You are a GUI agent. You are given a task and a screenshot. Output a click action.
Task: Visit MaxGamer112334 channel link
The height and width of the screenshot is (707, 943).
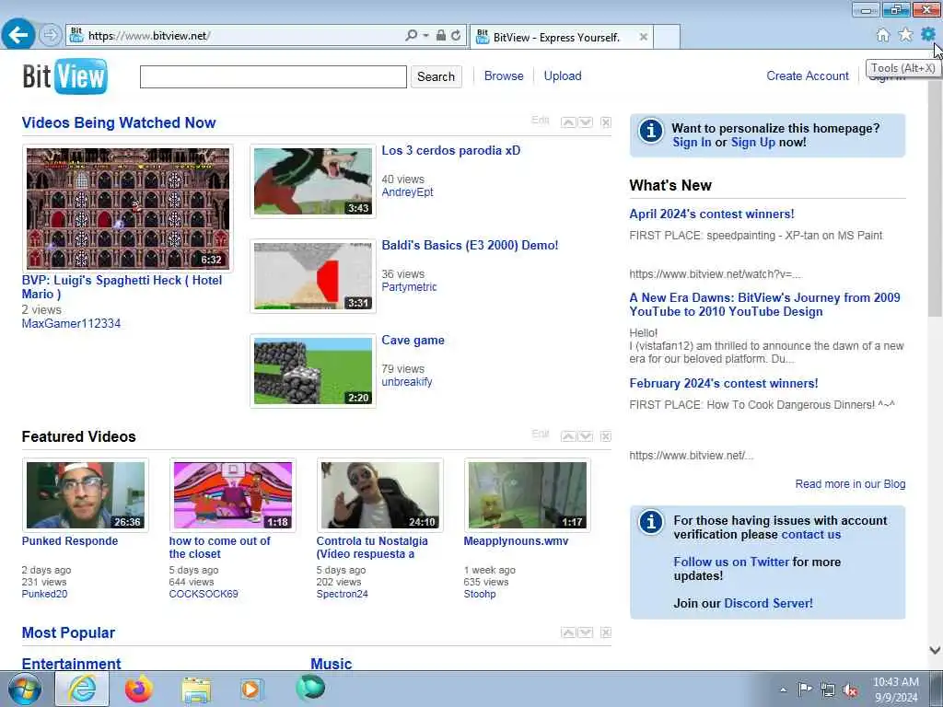tap(71, 323)
